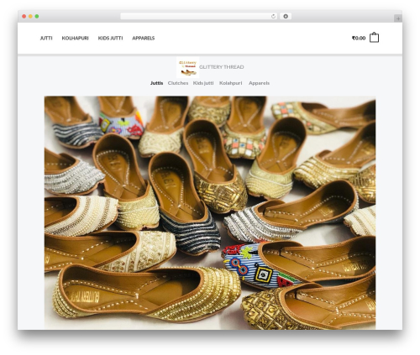Select the Kids jutti category tab
This screenshot has width=420, height=355.
(203, 83)
